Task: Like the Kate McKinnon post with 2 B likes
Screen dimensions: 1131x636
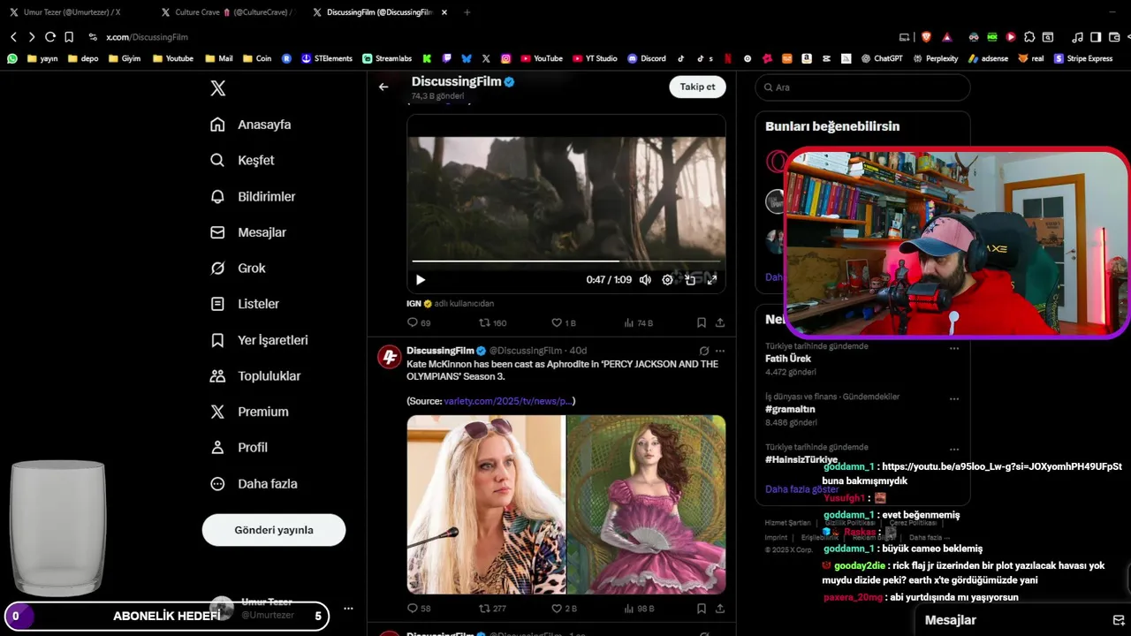Action: pyautogui.click(x=564, y=609)
